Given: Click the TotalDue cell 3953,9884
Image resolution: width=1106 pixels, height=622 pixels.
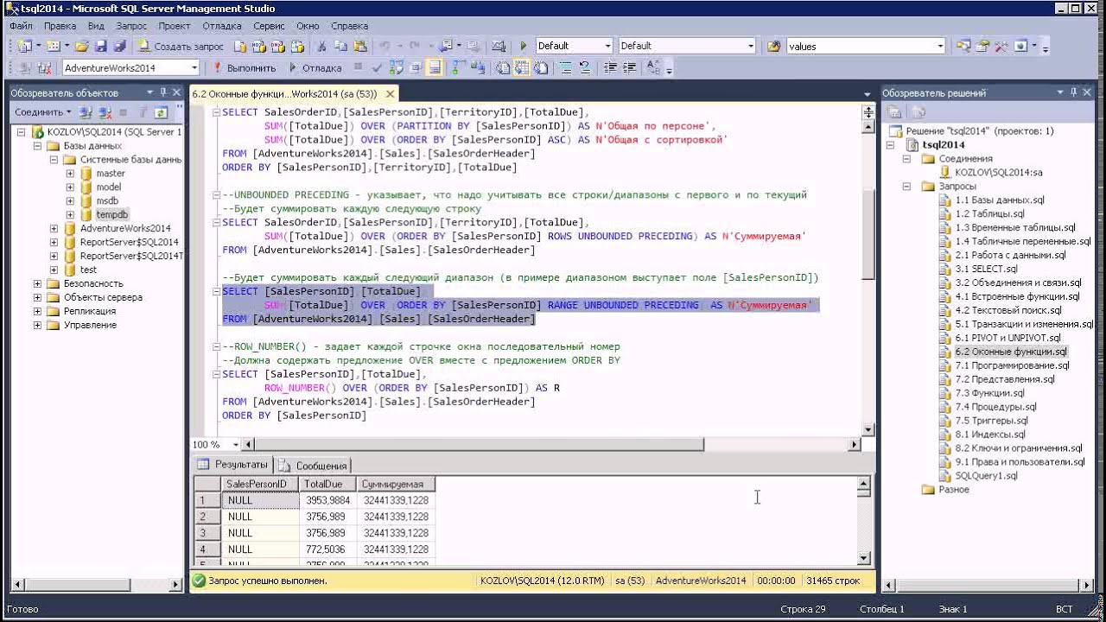Looking at the screenshot, I should [327, 500].
